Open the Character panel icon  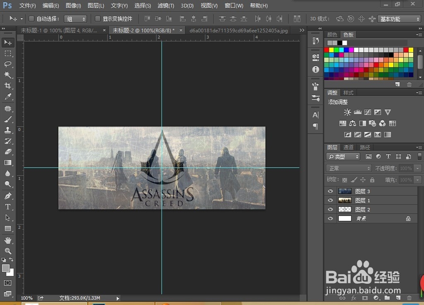[315, 115]
